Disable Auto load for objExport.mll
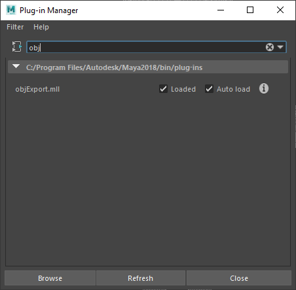Image resolution: width=296 pixels, height=290 pixels. [209, 89]
